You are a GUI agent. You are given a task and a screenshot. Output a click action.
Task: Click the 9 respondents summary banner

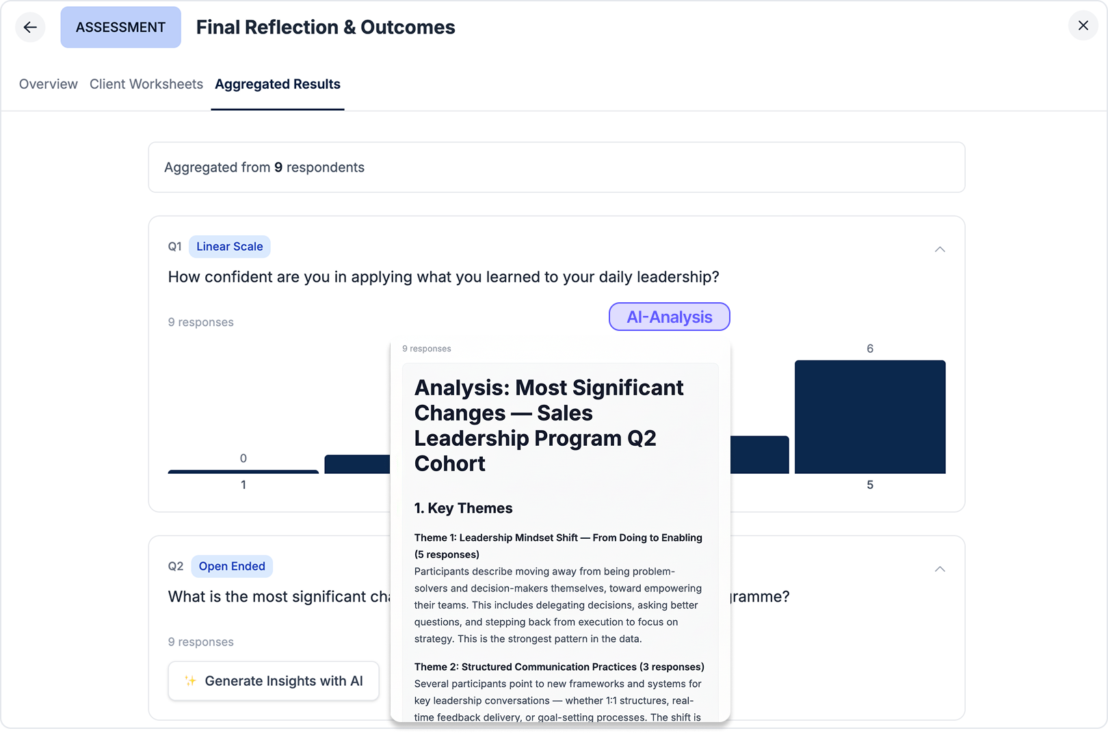(264, 167)
